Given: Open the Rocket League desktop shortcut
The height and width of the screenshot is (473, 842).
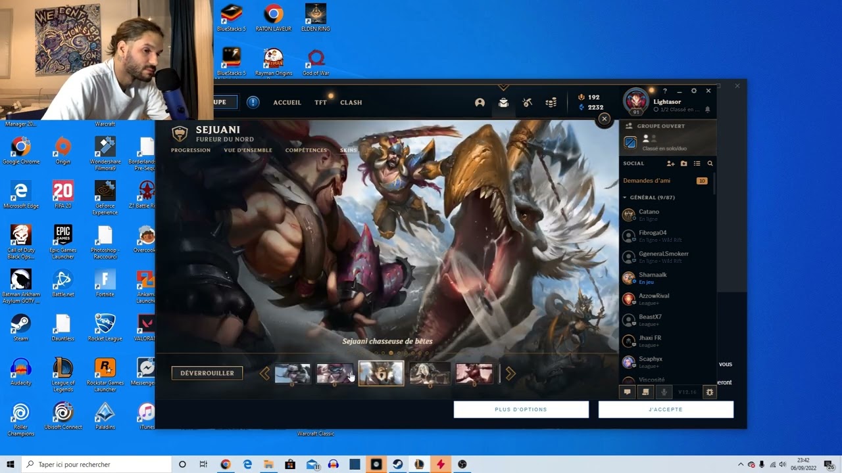Looking at the screenshot, I should [x=105, y=328].
